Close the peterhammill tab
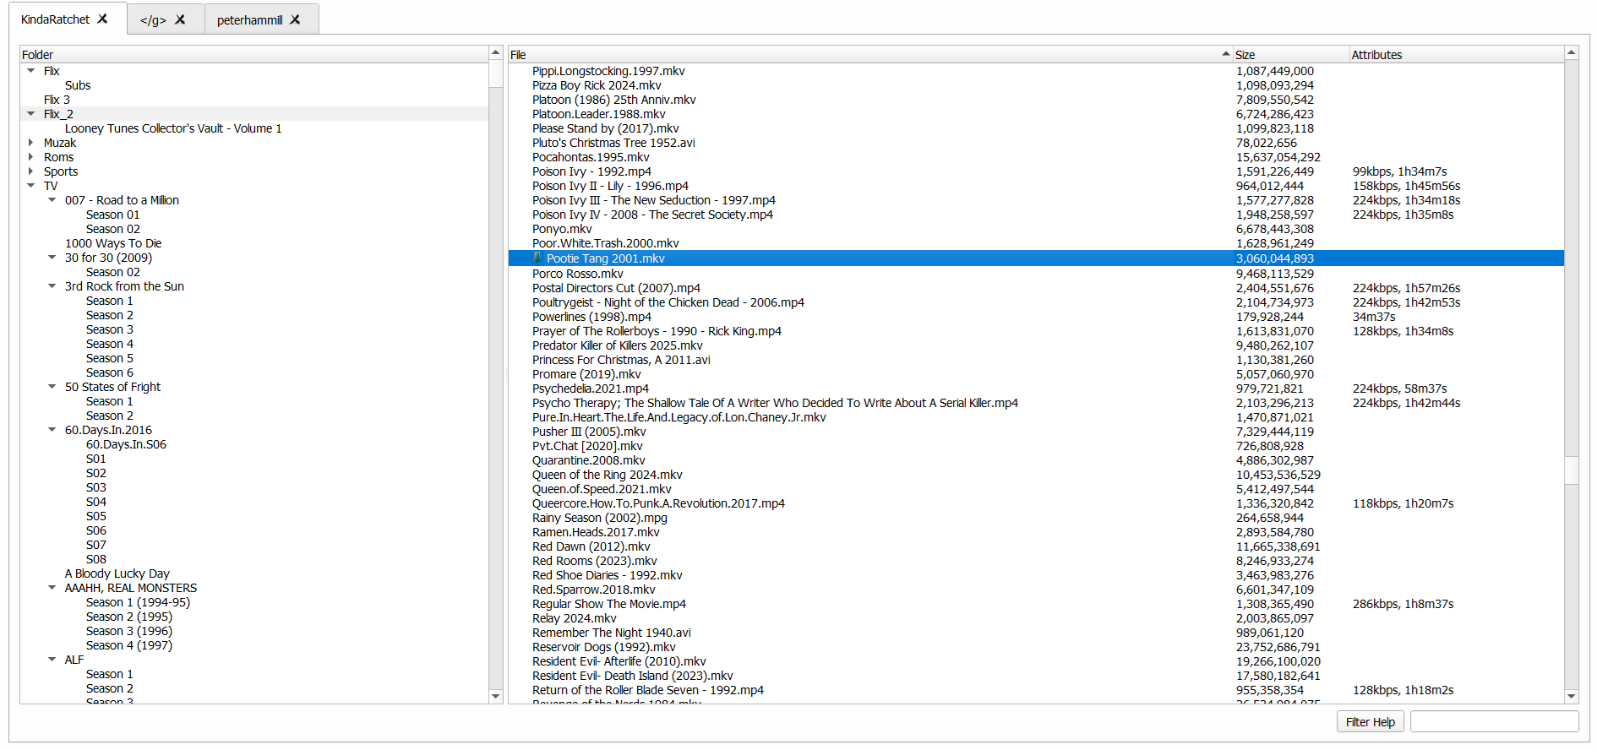Screen dimensions: 1597x750 pos(295,19)
